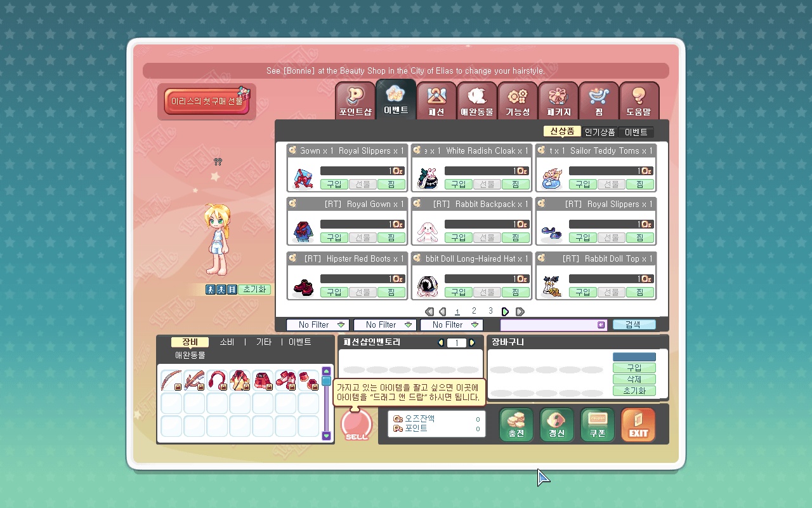Click the 충전 coin recharge icon
The image size is (812, 508).
pyautogui.click(x=516, y=425)
